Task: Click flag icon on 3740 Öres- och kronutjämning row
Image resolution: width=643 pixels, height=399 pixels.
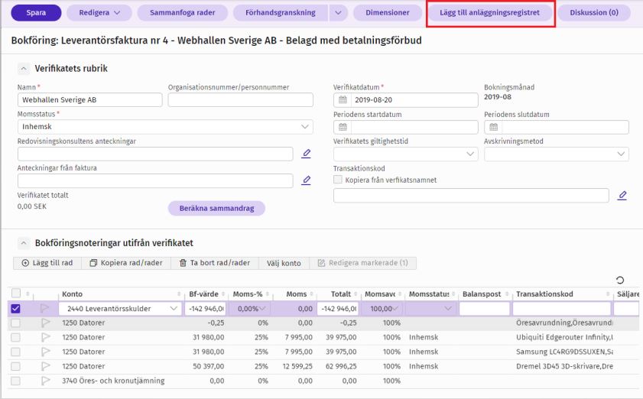Action: (x=46, y=381)
